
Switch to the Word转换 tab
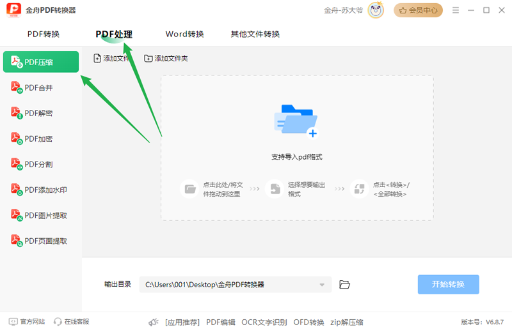(184, 34)
